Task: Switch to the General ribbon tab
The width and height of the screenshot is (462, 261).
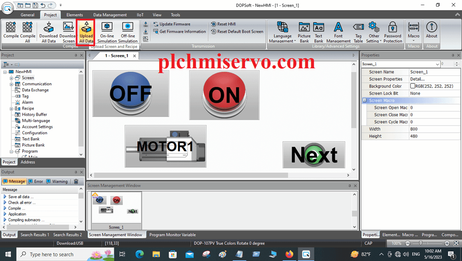Action: [27, 15]
